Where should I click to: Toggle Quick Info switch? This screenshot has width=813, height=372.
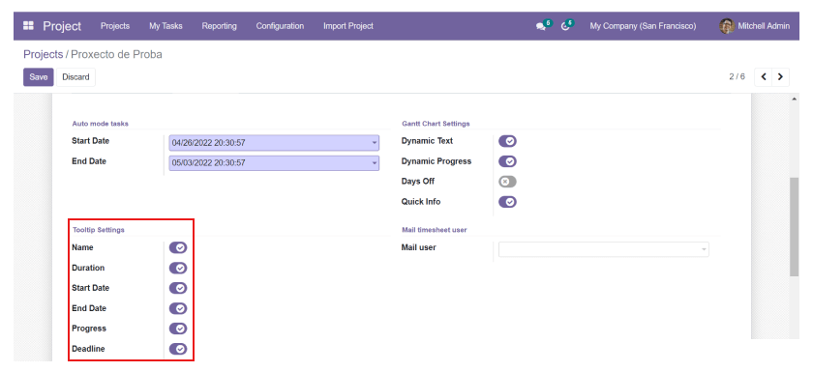click(x=507, y=202)
